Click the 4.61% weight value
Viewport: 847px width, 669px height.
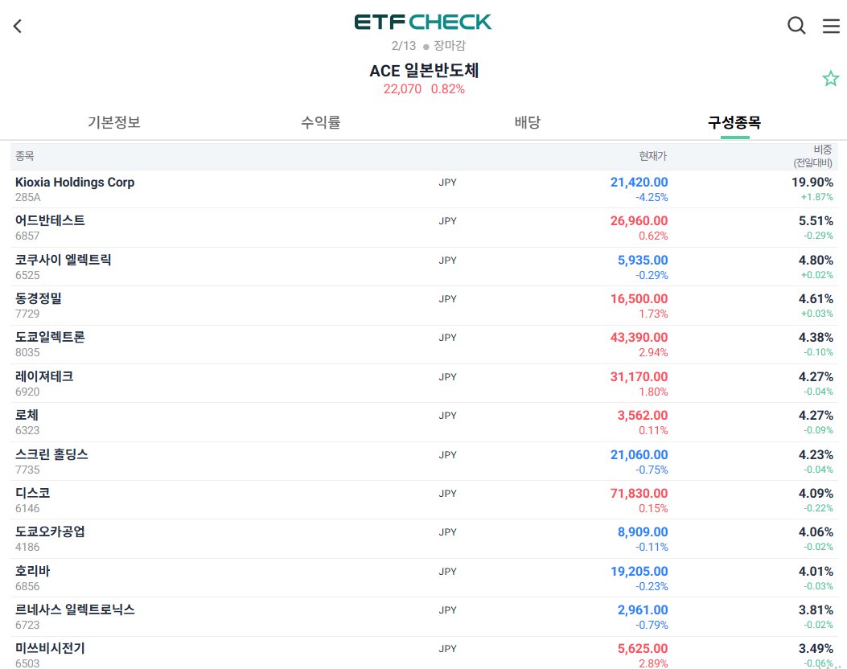[x=816, y=299]
